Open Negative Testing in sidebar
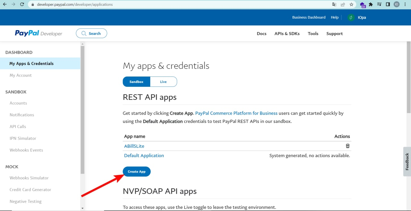Screen dimensions: 411x211 [x=26, y=201]
